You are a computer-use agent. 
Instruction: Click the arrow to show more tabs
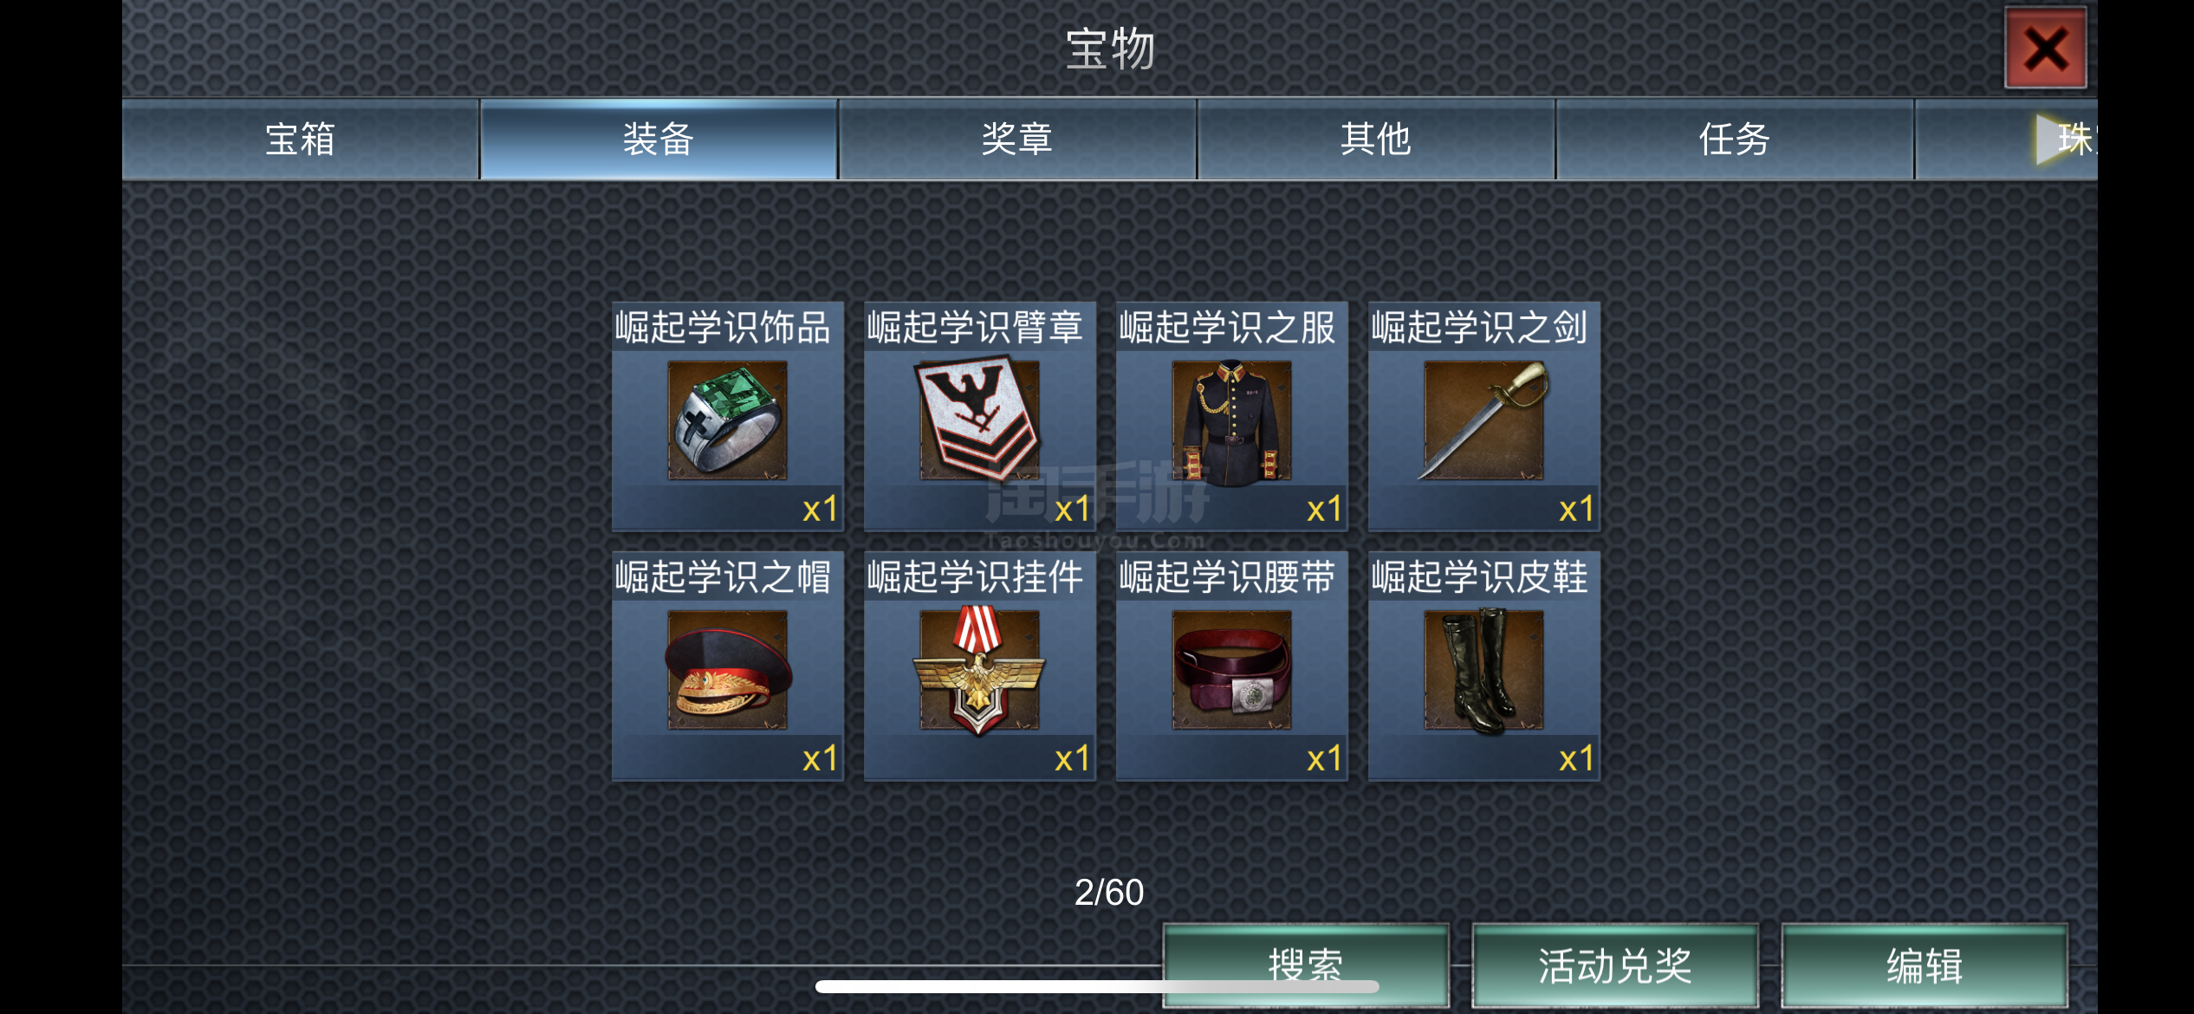pos(2052,139)
